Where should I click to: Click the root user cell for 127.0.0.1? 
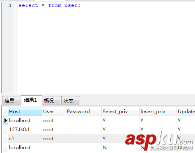[54, 130]
